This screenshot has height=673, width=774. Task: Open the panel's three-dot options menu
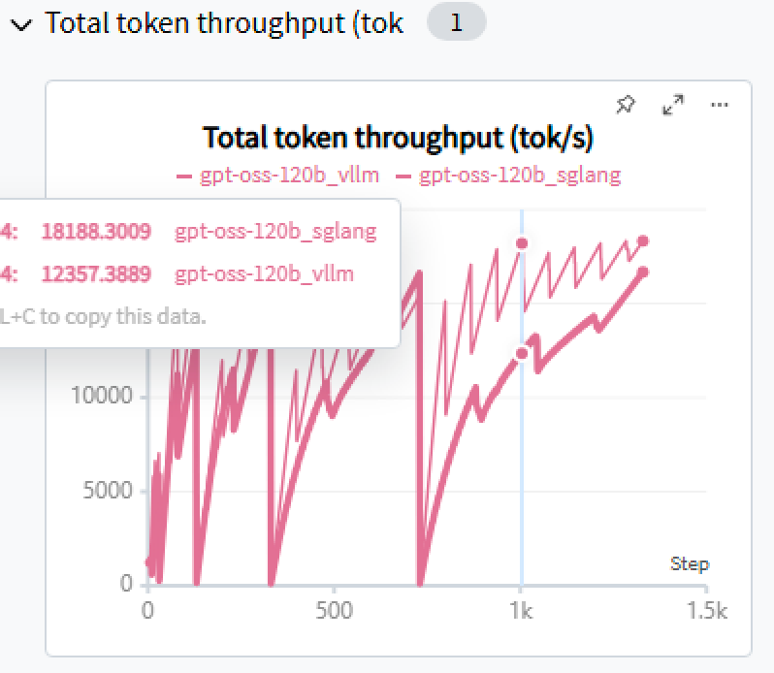tap(719, 105)
